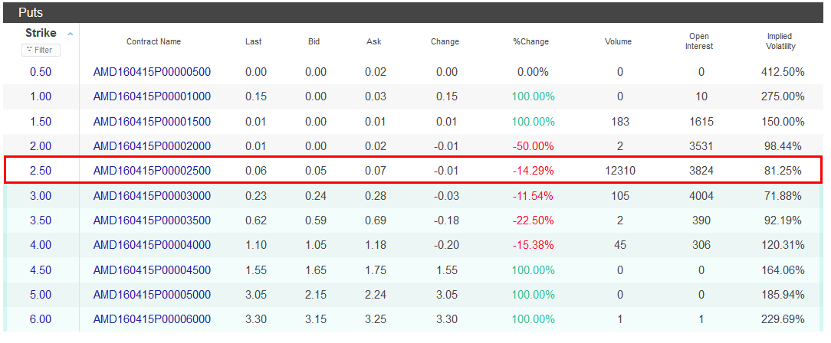
Task: Sort by the Volume column header
Action: [x=618, y=41]
